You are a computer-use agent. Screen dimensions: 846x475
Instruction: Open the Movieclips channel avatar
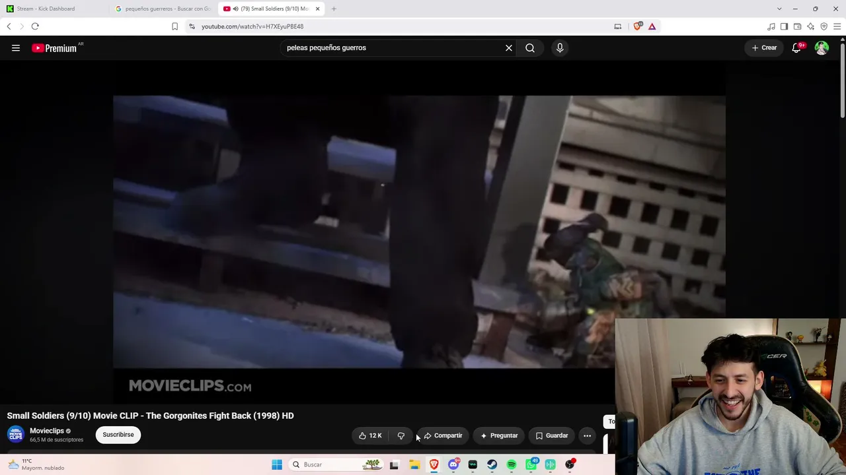pos(16,435)
